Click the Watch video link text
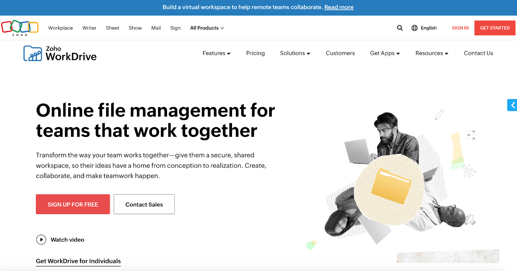This screenshot has height=271, width=517. 68,240
